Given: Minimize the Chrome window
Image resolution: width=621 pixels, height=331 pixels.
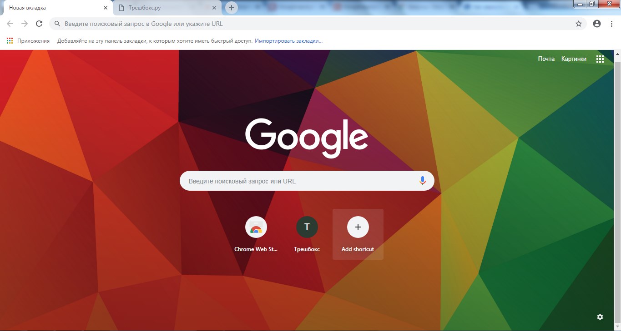Looking at the screenshot, I should tap(580, 4).
